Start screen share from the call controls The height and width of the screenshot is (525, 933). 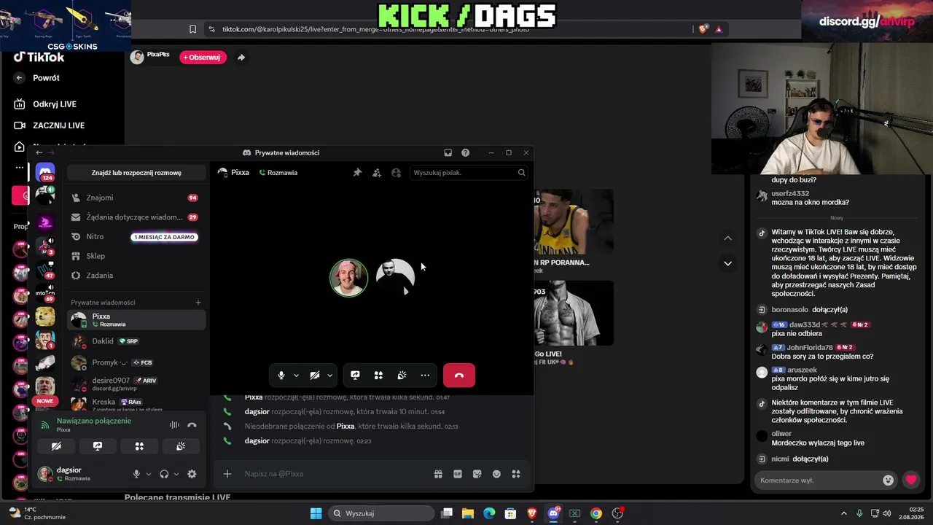(355, 376)
